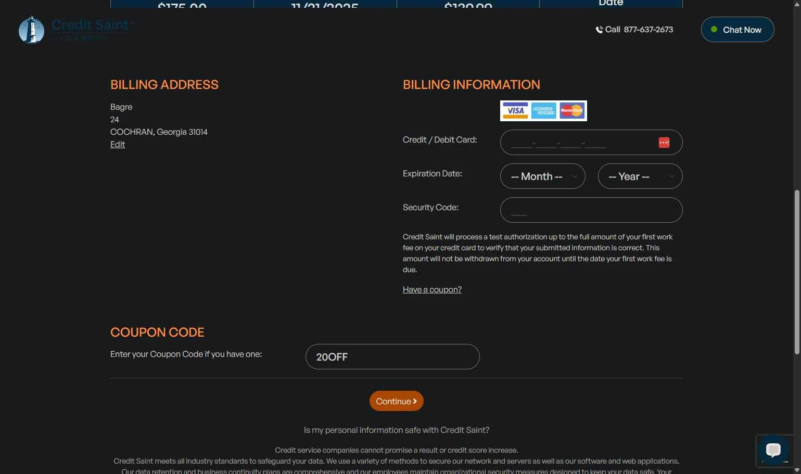Click the COCHRAN, Georgia 31014 address line
This screenshot has height=474, width=801.
pos(159,132)
